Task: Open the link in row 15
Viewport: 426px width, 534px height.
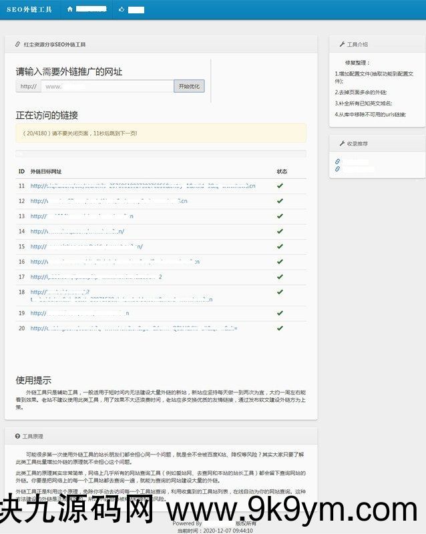Action: pyautogui.click(x=87, y=246)
